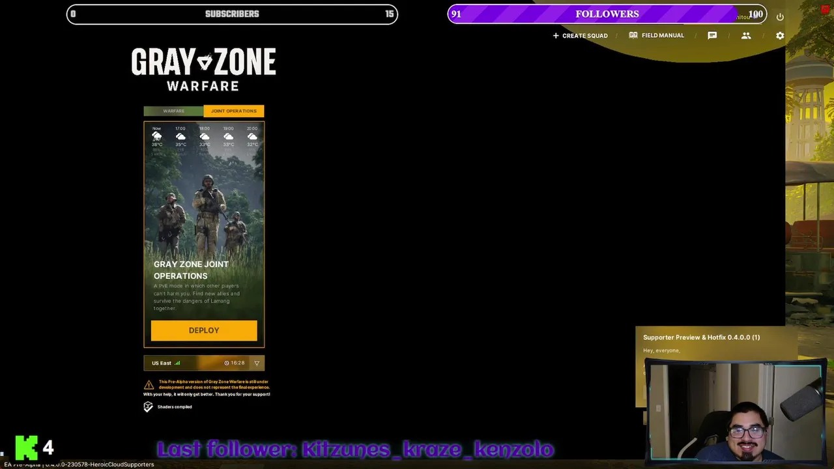Open the friends/social people icon
The height and width of the screenshot is (469, 834).
click(746, 36)
